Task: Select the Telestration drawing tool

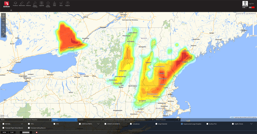Action: pyautogui.click(x=22, y=4)
